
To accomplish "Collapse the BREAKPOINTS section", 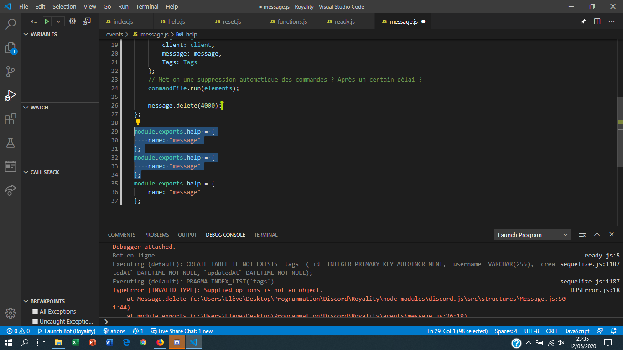I will (60, 301).
